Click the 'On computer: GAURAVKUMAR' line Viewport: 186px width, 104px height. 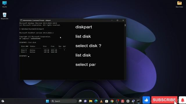click(x=30, y=38)
